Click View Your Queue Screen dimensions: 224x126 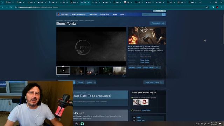(154, 83)
